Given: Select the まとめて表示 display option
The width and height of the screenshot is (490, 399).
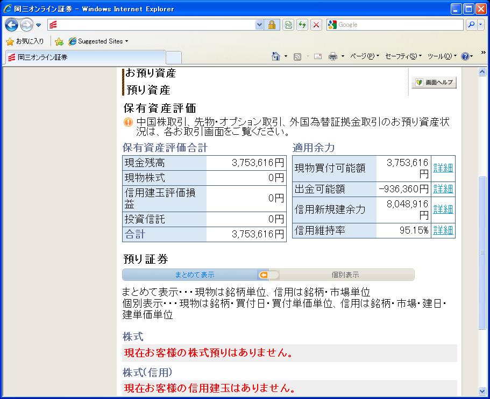Looking at the screenshot, I should tap(195, 275).
